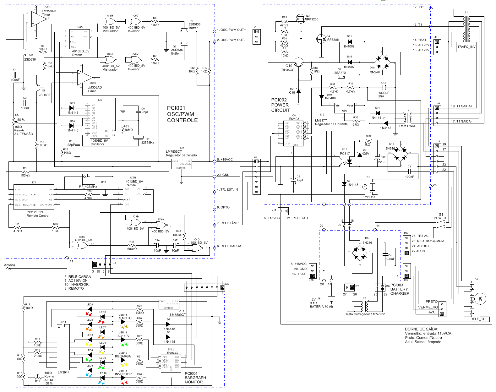The width and height of the screenshot is (496, 392).
Task: Select the D5 3N246 bridge rectifier
Action: coord(360,253)
